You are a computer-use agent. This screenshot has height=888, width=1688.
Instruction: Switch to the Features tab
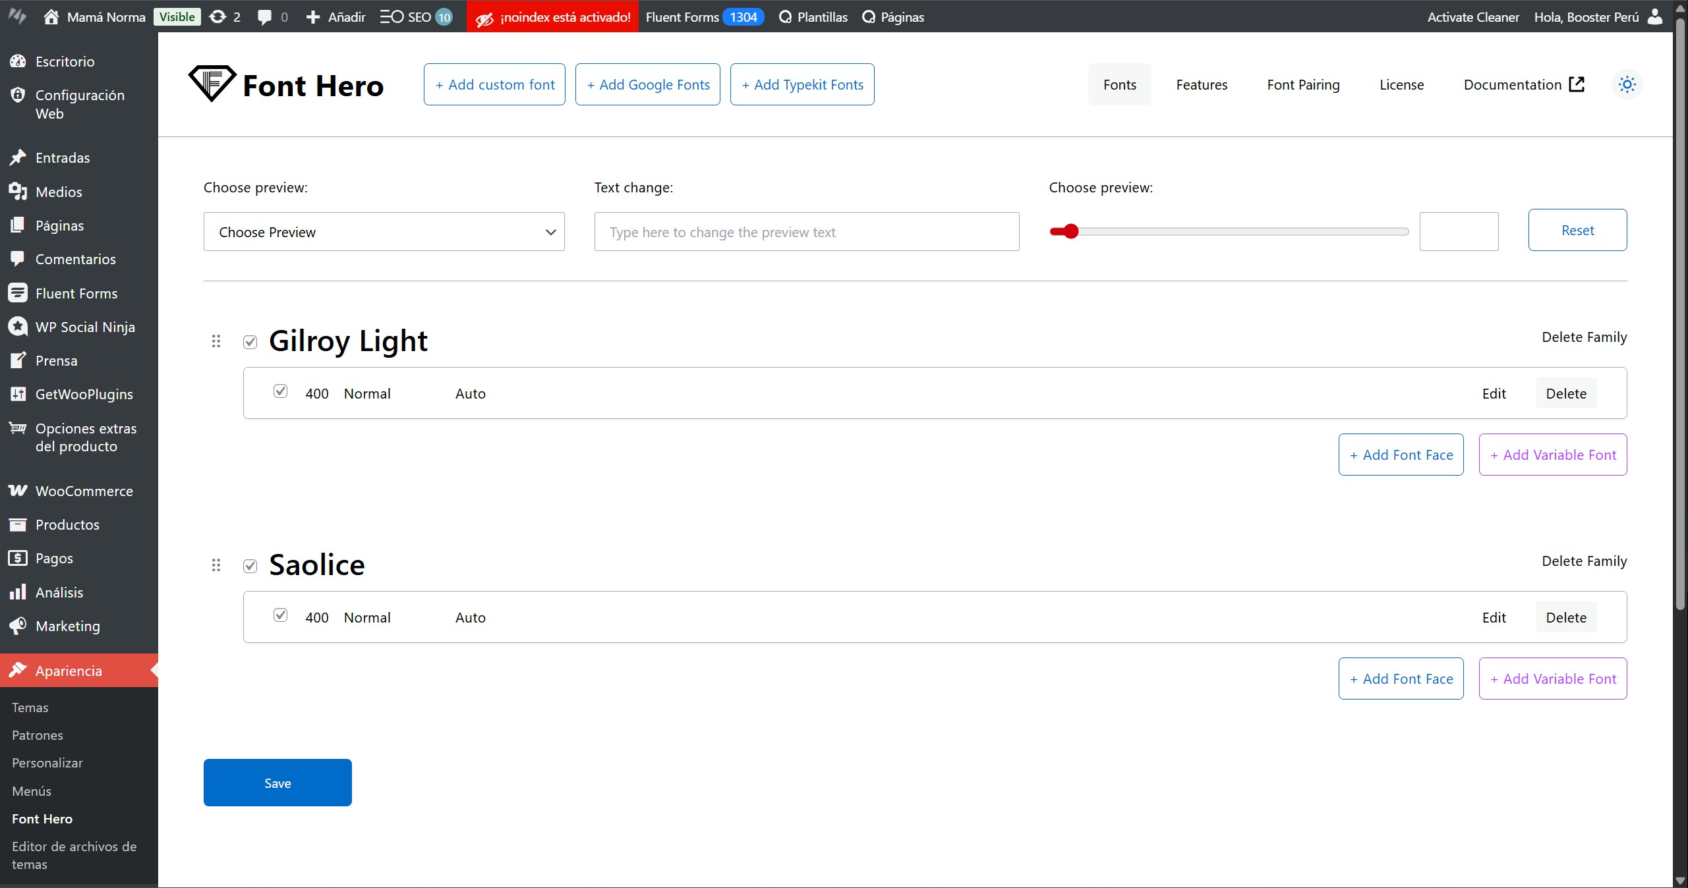click(1202, 84)
